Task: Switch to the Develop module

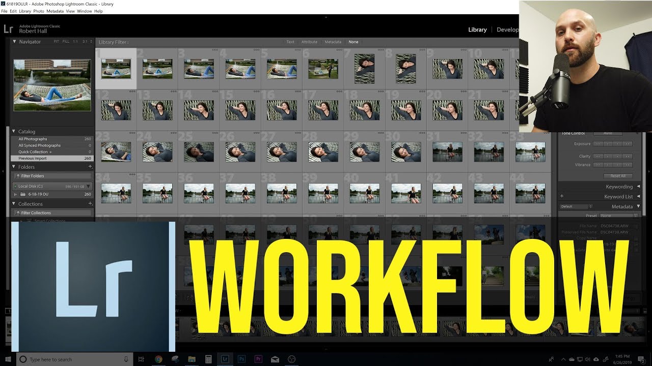Action: coord(507,29)
